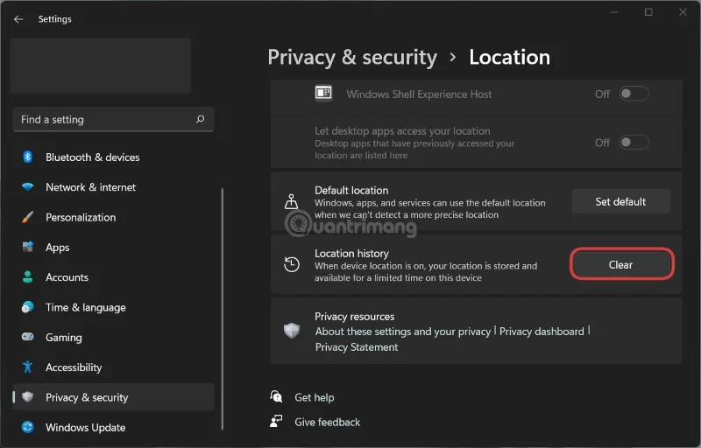701x448 pixels.
Task: Click the Privacy resources shield icon
Action: (x=292, y=331)
